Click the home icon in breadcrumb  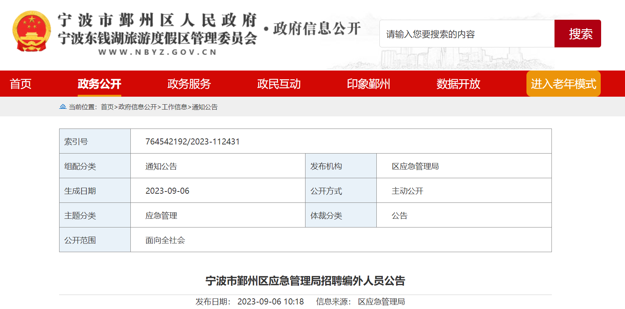pyautogui.click(x=63, y=107)
